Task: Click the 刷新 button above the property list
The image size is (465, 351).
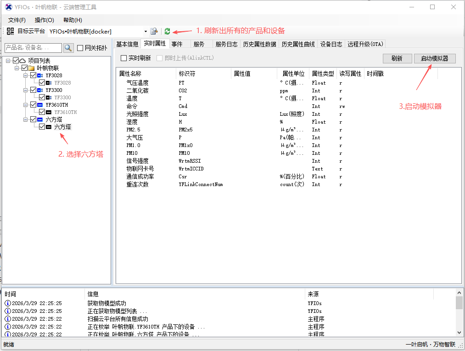Action: pyautogui.click(x=397, y=58)
